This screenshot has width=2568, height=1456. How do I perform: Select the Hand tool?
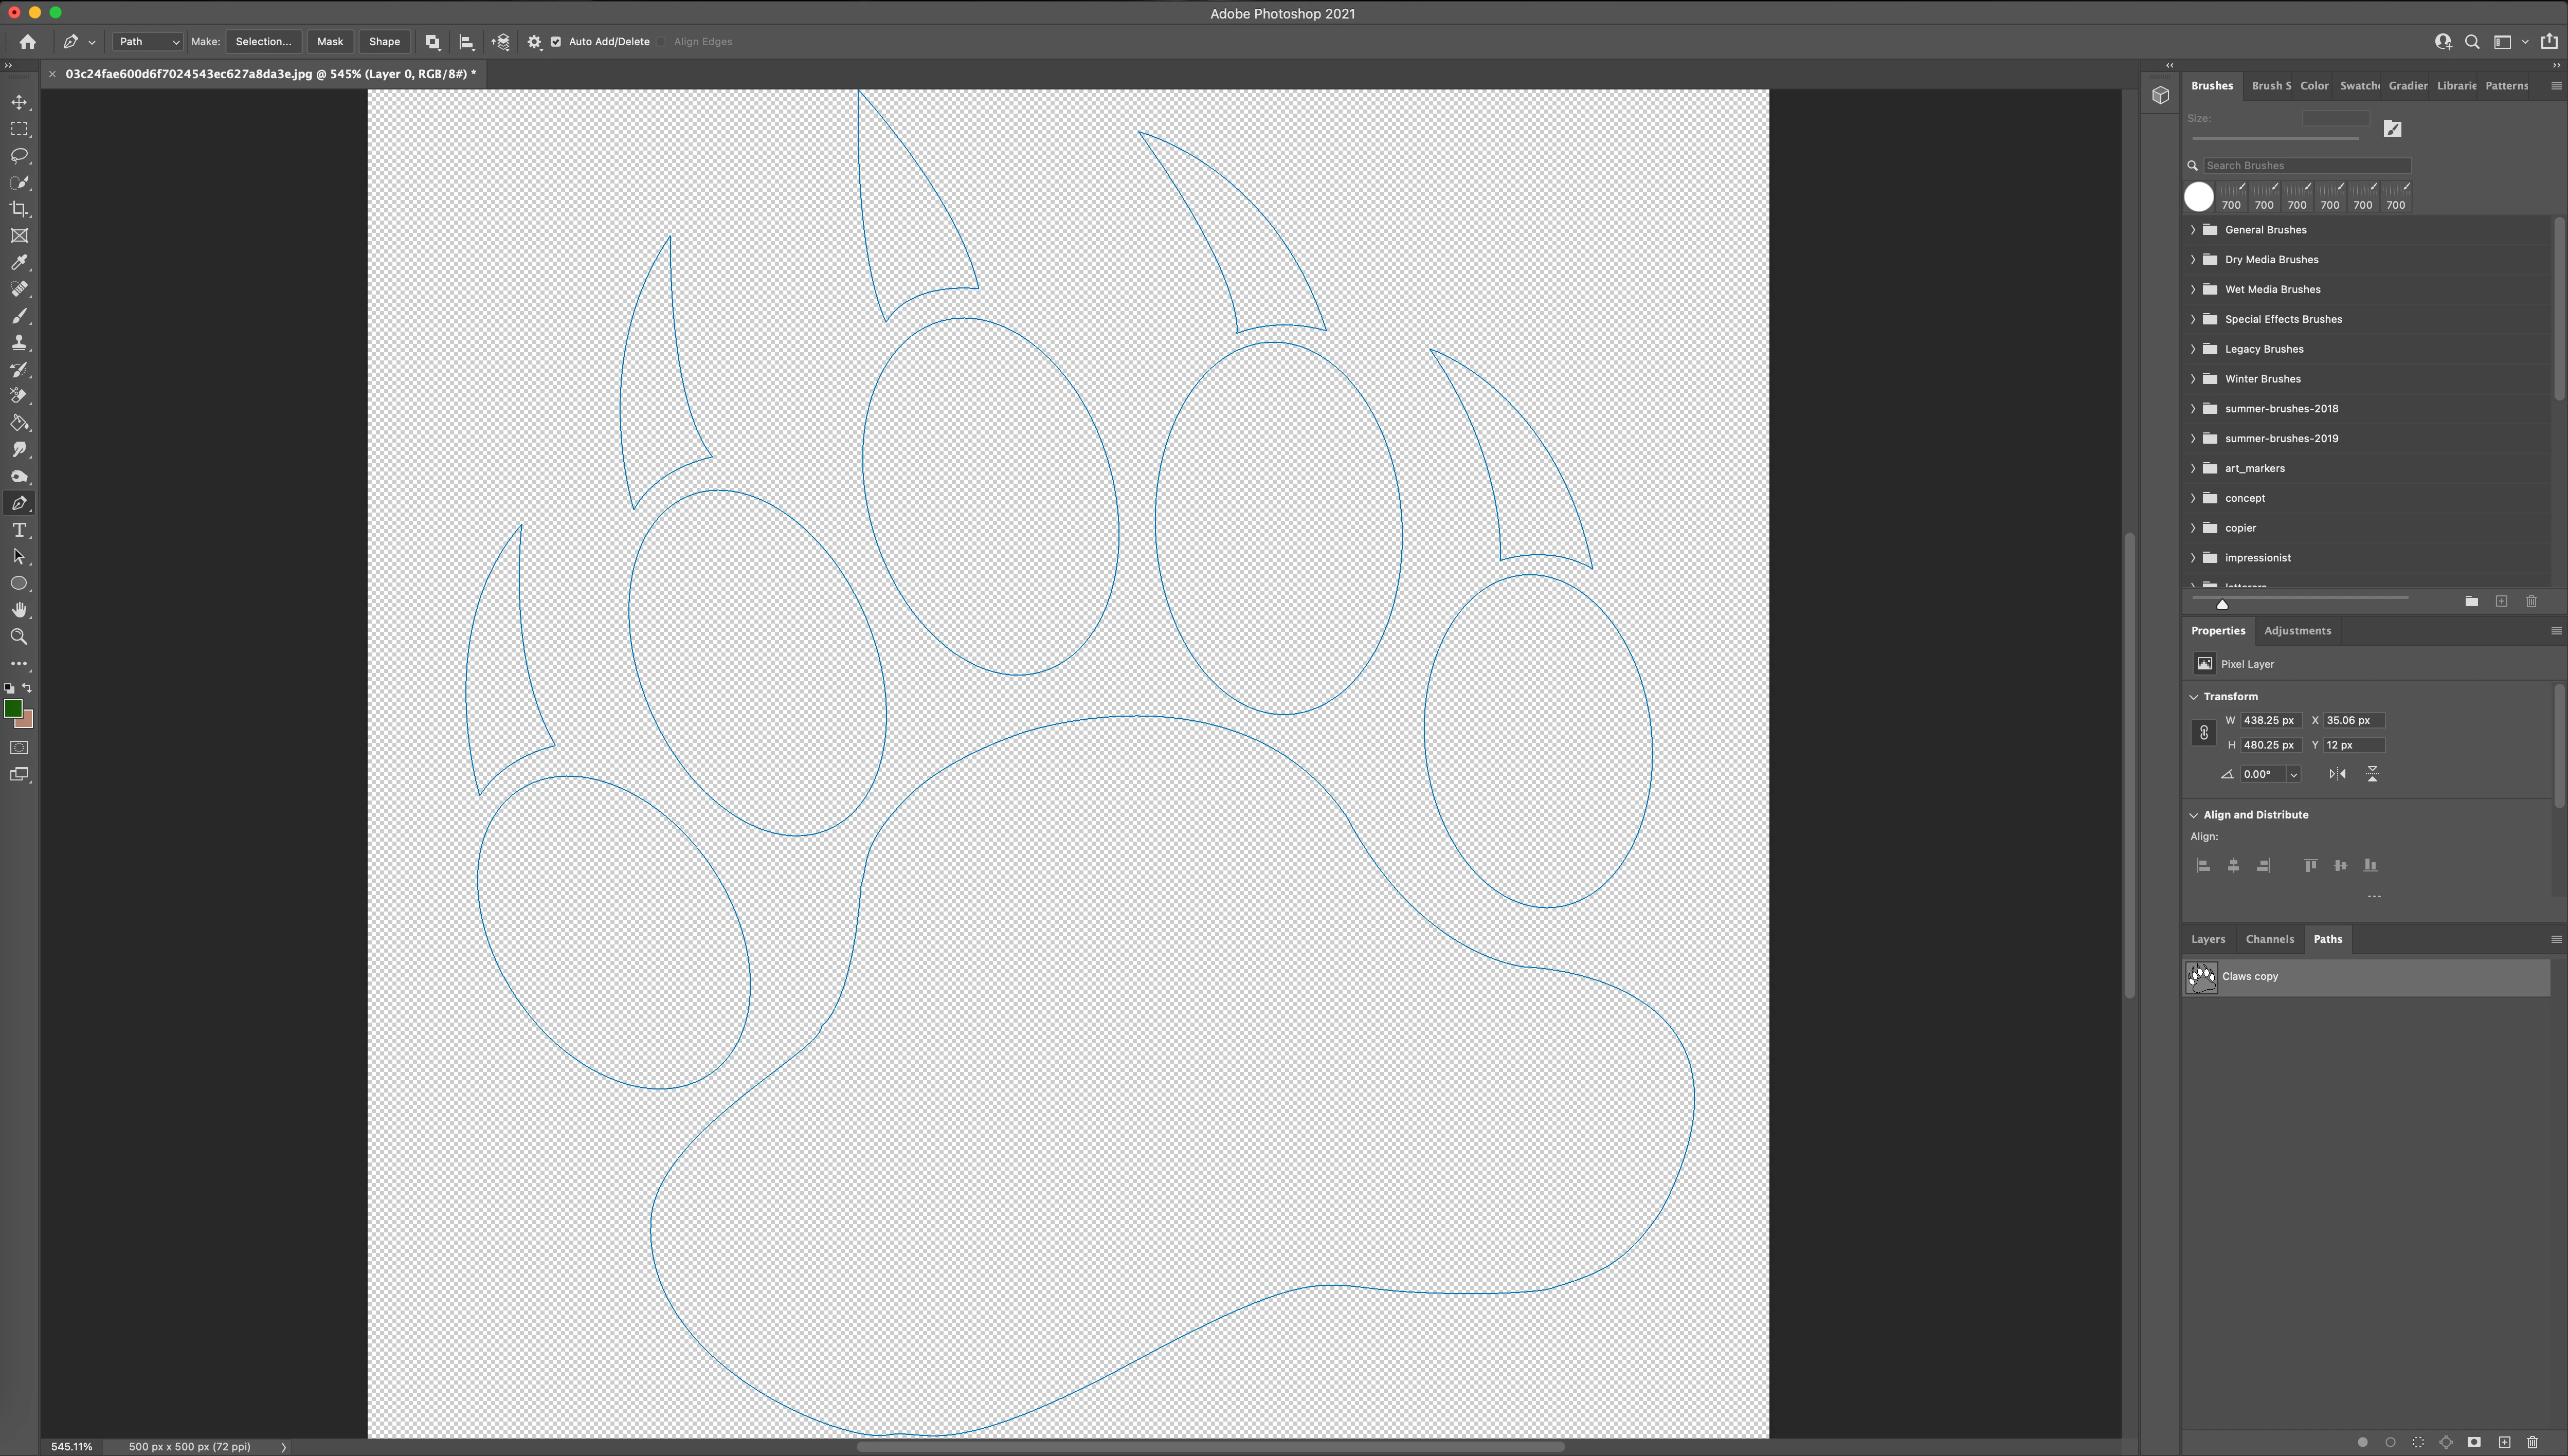[19, 610]
